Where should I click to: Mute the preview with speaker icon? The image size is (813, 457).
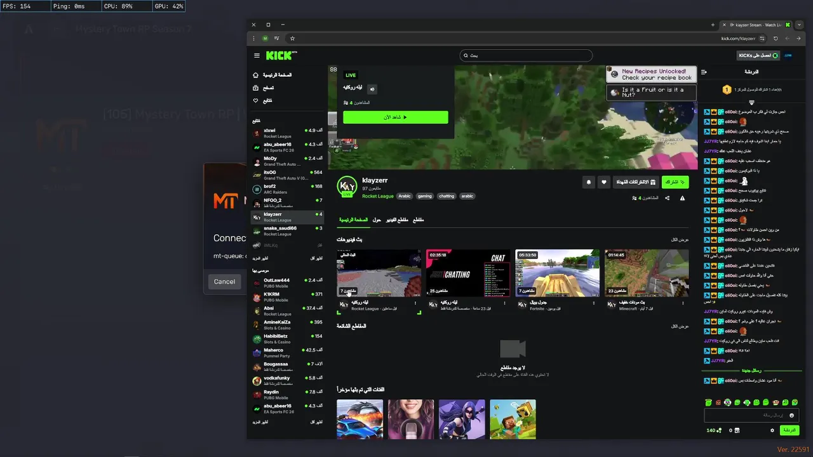click(372, 89)
